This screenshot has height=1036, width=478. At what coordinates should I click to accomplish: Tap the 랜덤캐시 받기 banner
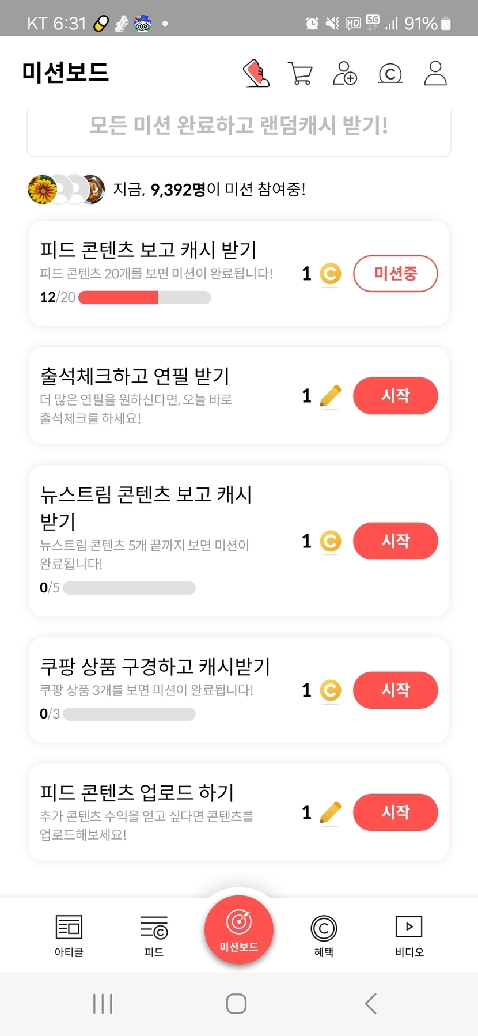pyautogui.click(x=239, y=126)
